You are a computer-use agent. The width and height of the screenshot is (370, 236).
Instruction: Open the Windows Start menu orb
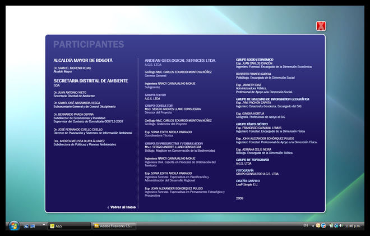pos(13,226)
